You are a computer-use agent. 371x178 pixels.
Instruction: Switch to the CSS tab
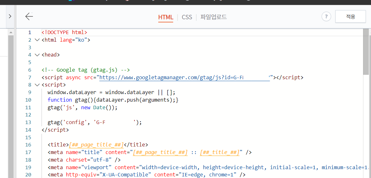pos(187,17)
